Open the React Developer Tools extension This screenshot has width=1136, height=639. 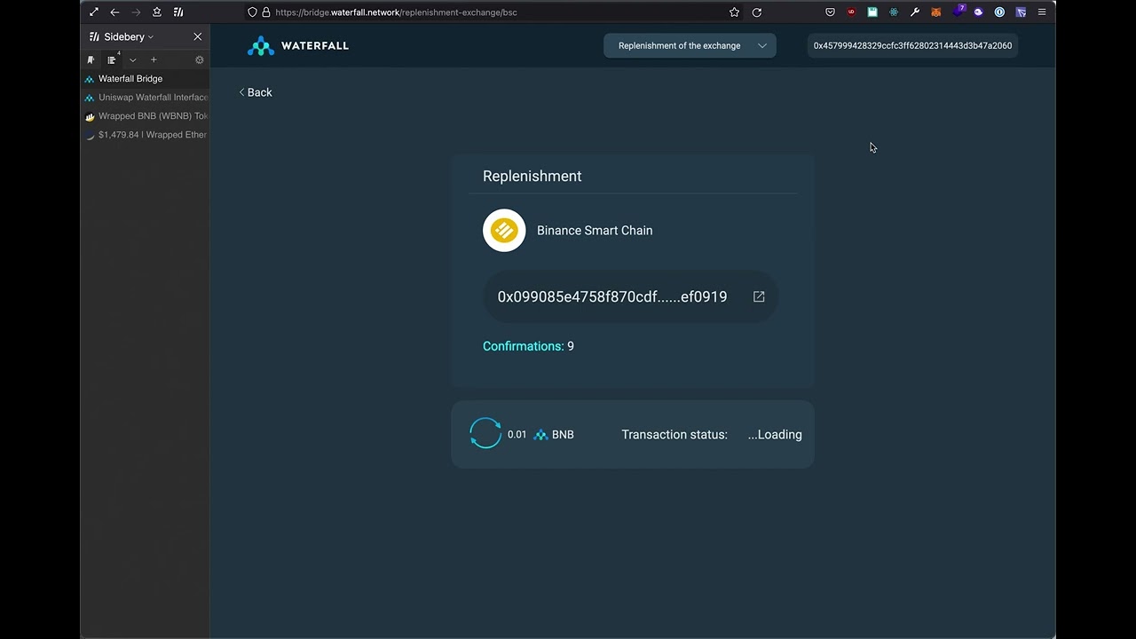[894, 12]
